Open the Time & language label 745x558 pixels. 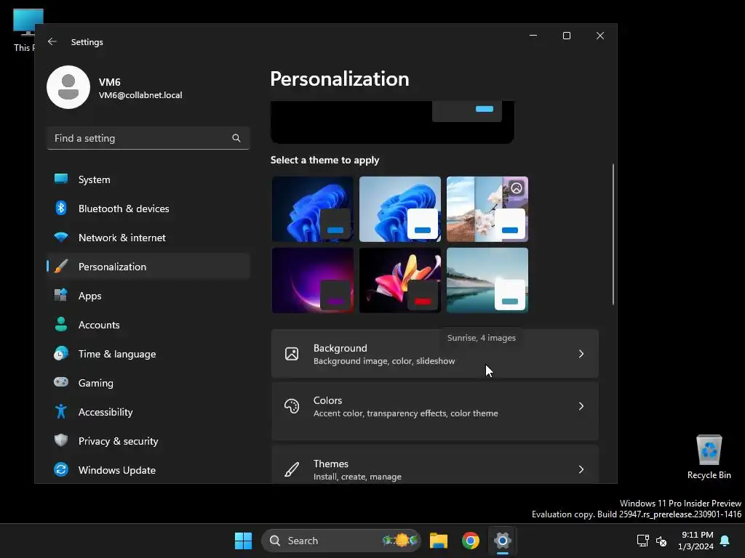click(117, 354)
